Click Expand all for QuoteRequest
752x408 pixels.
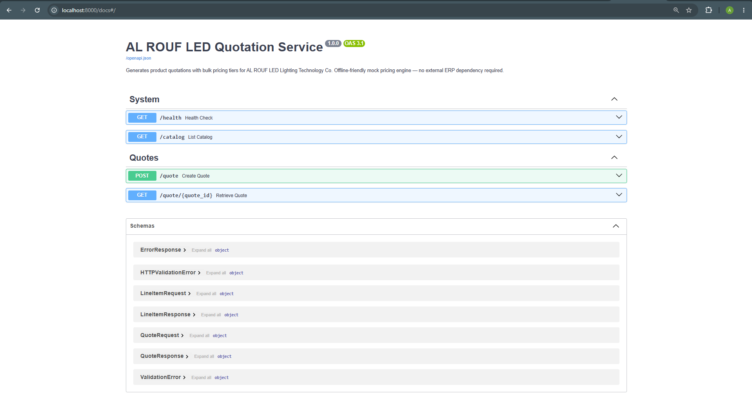(200, 335)
